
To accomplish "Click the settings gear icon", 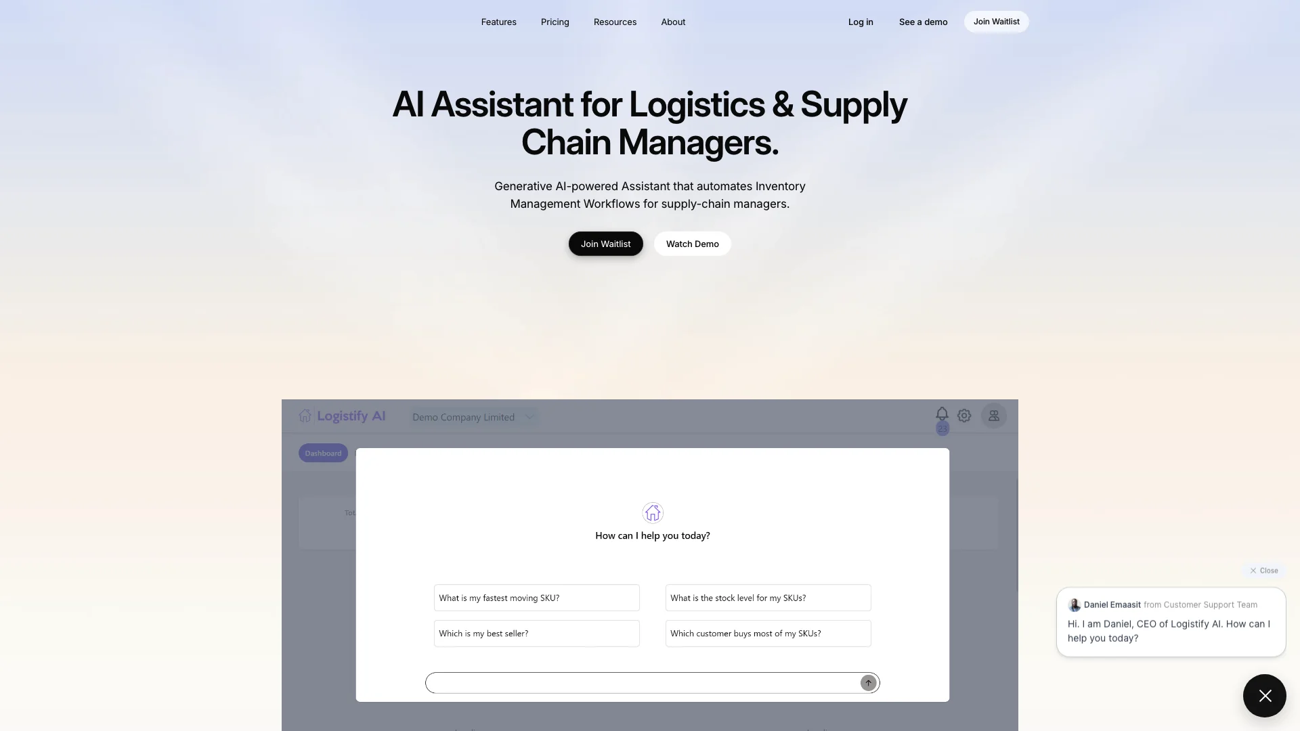I will point(964,415).
